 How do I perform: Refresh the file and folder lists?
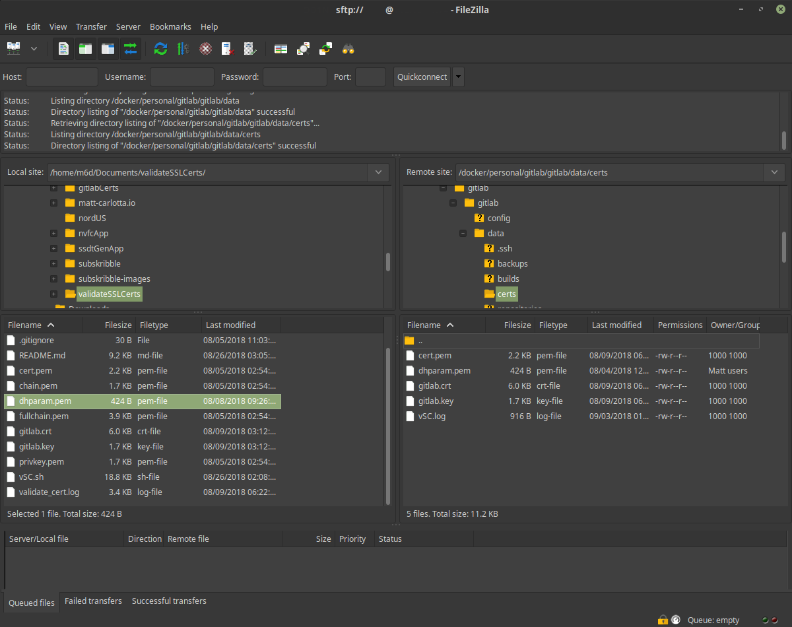point(160,48)
